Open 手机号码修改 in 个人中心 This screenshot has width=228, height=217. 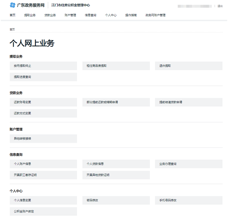tap(189, 200)
